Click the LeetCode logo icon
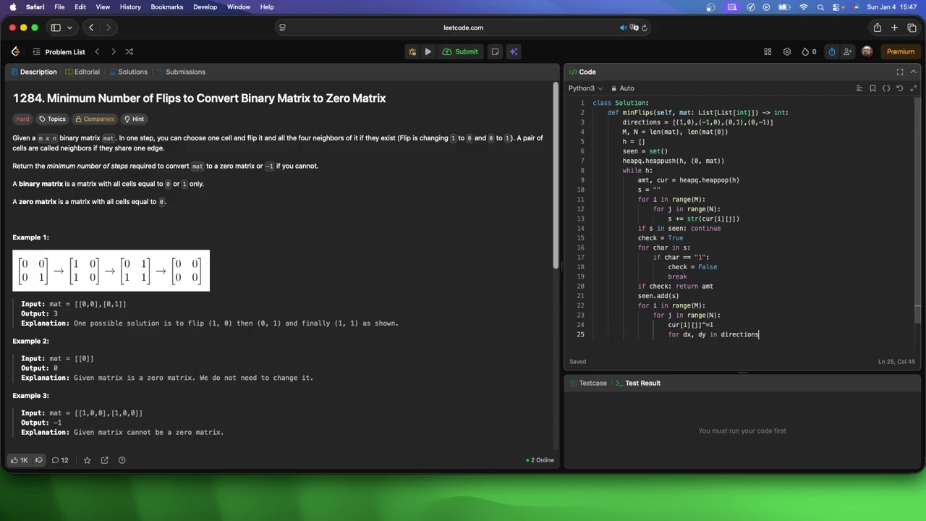The height and width of the screenshot is (521, 926). point(15,51)
